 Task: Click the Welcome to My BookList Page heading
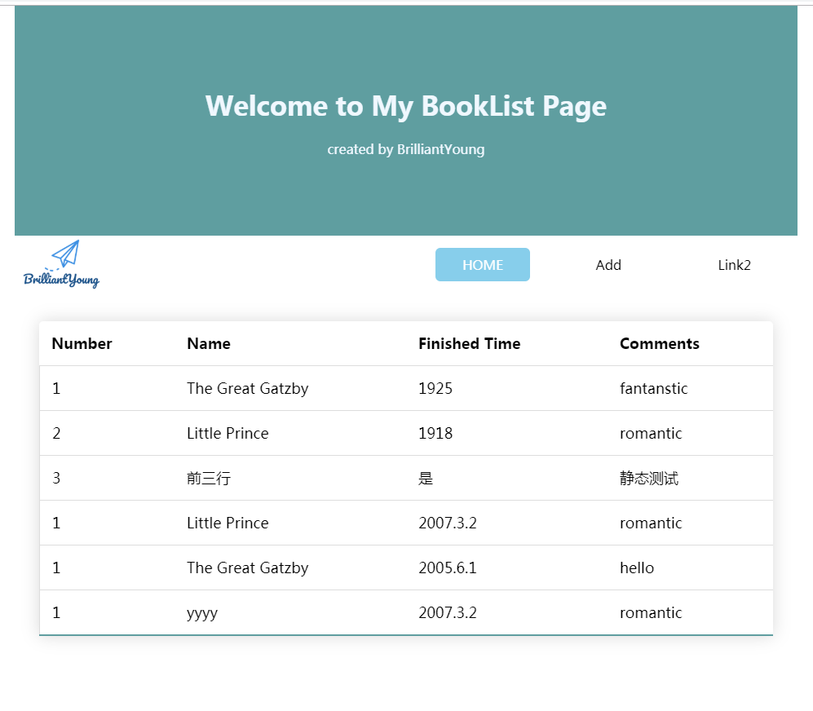click(406, 106)
